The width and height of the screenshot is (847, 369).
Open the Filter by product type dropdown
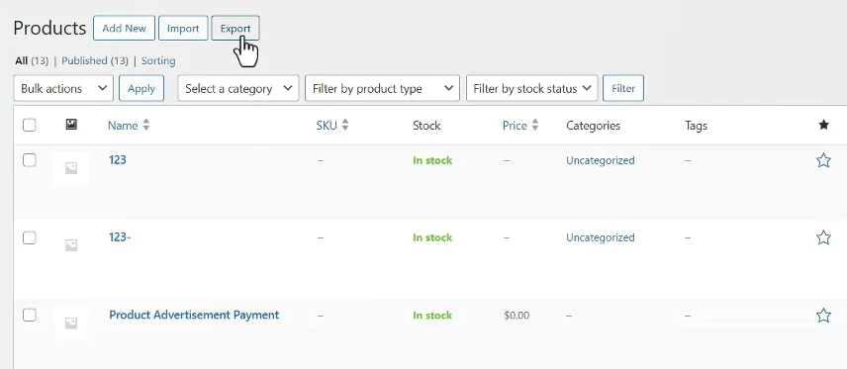(383, 89)
